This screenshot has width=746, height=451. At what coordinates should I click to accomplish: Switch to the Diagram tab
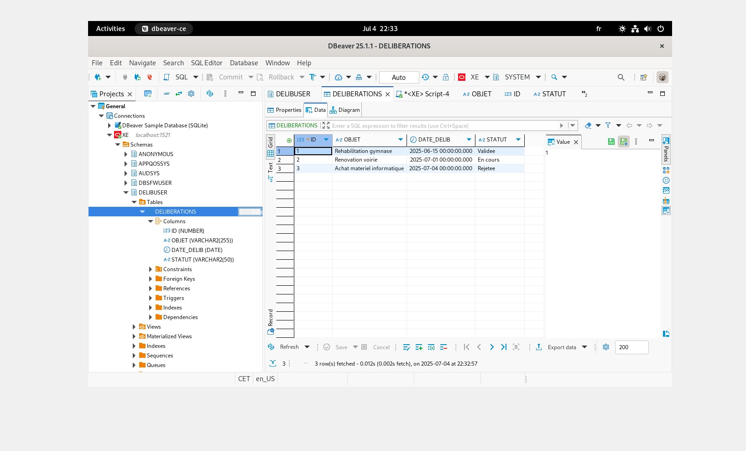345,110
